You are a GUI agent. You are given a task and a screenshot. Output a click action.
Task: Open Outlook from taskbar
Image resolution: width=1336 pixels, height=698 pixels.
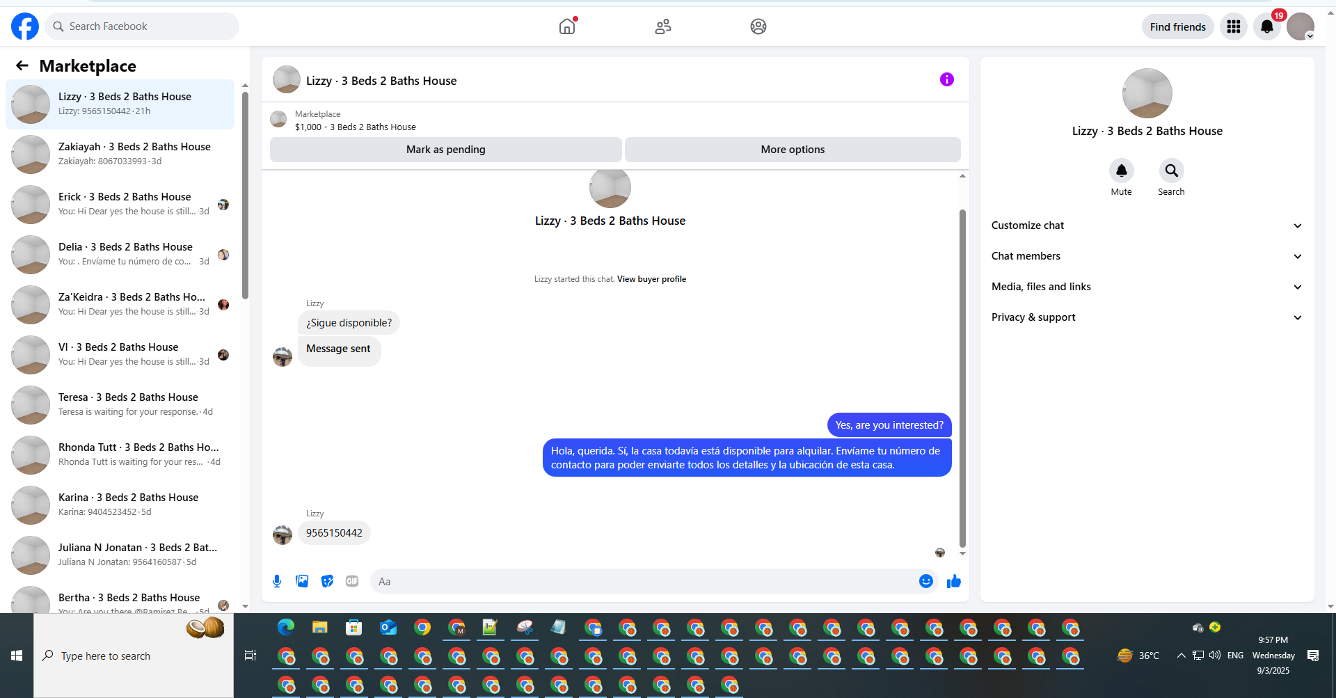click(x=388, y=628)
